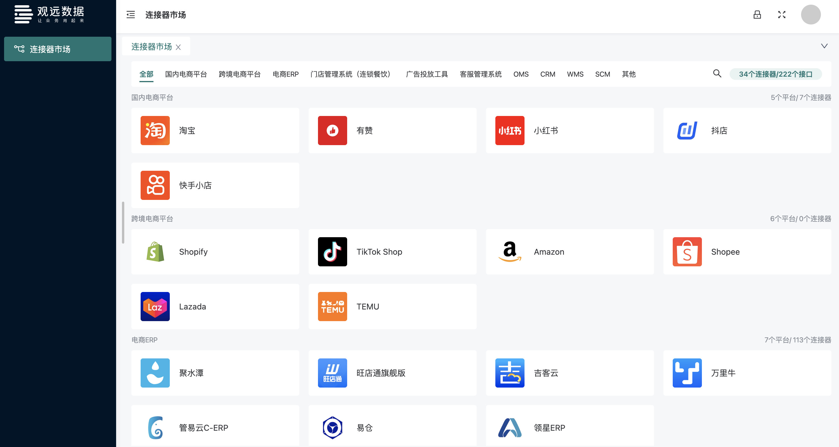
Task: Click the search magnifier icon
Action: [717, 73]
